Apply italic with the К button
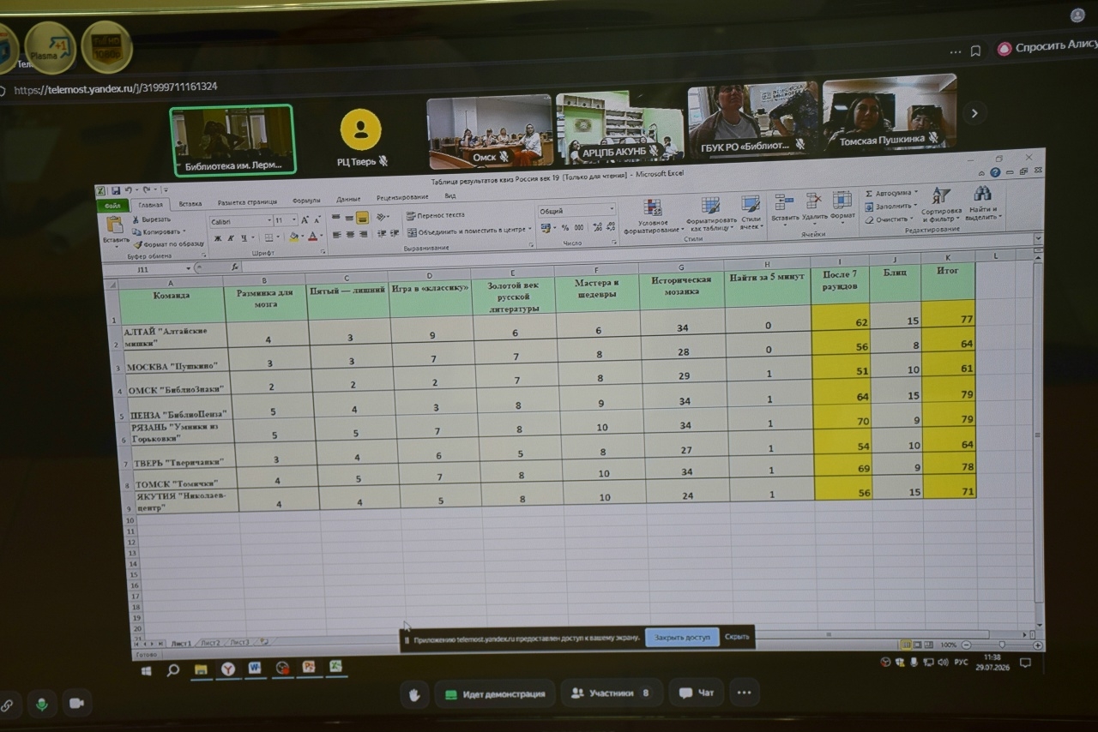Image resolution: width=1098 pixels, height=732 pixels. (231, 238)
